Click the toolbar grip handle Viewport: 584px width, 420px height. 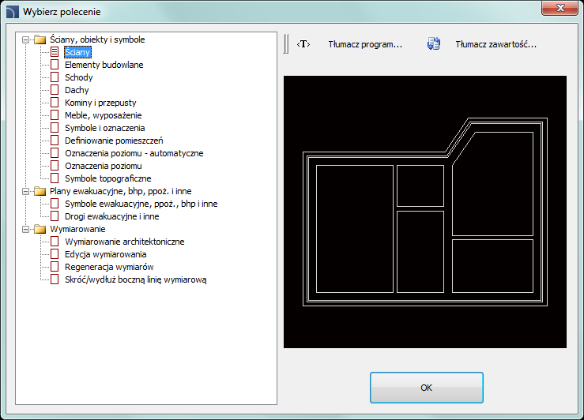pos(285,44)
